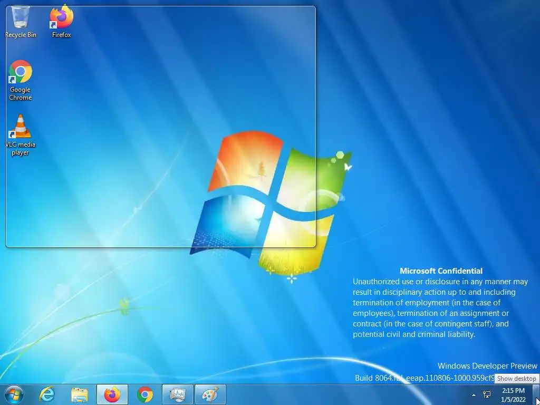Switch to Paint in the taskbar
Image resolution: width=540 pixels, height=405 pixels.
click(210, 394)
